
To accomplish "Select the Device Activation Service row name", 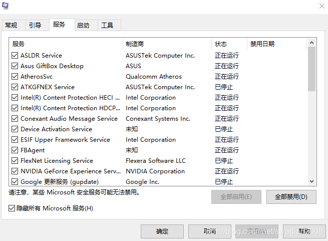I will [x=56, y=129].
